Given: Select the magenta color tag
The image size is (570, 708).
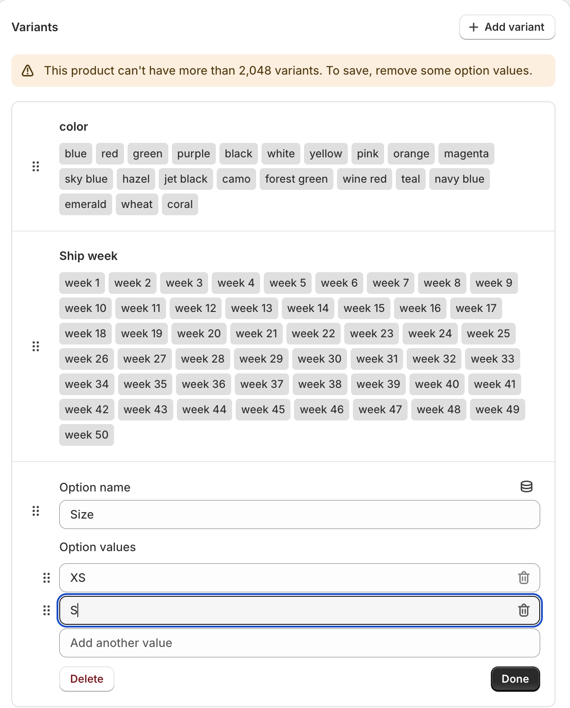Looking at the screenshot, I should [466, 154].
